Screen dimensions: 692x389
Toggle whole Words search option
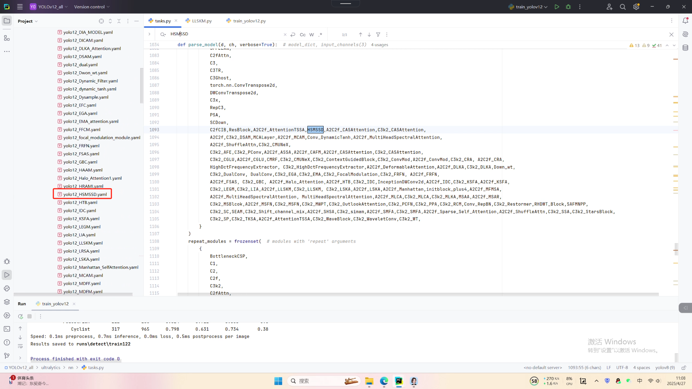tap(311, 35)
